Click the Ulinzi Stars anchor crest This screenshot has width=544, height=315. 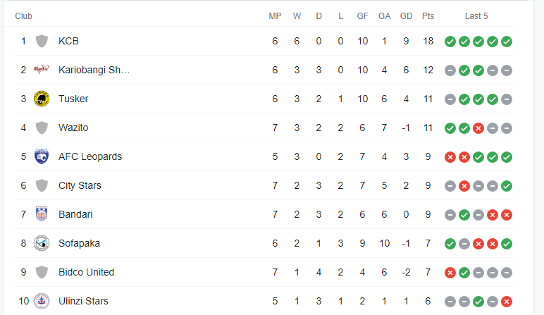[x=42, y=301]
